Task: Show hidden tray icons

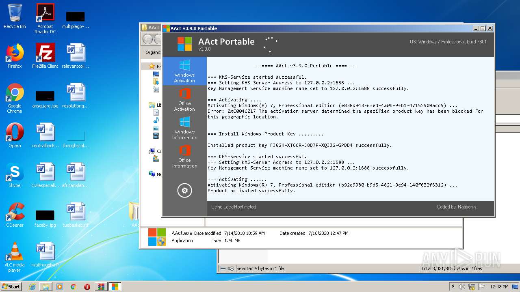Action: point(453,287)
